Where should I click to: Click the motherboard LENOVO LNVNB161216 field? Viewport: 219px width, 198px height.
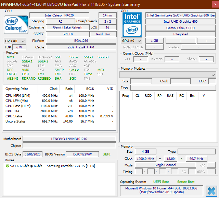pyautogui.click(x=69, y=139)
